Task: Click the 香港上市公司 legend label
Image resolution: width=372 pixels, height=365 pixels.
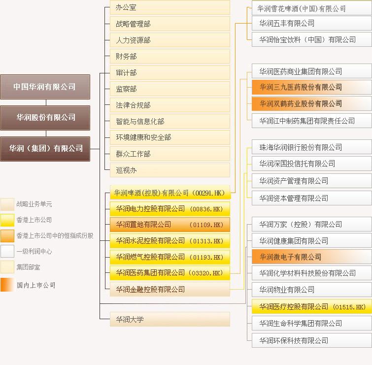Action: tap(34, 220)
